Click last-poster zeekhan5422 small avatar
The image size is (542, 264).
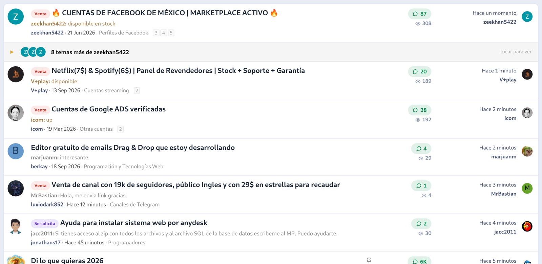tap(527, 17)
